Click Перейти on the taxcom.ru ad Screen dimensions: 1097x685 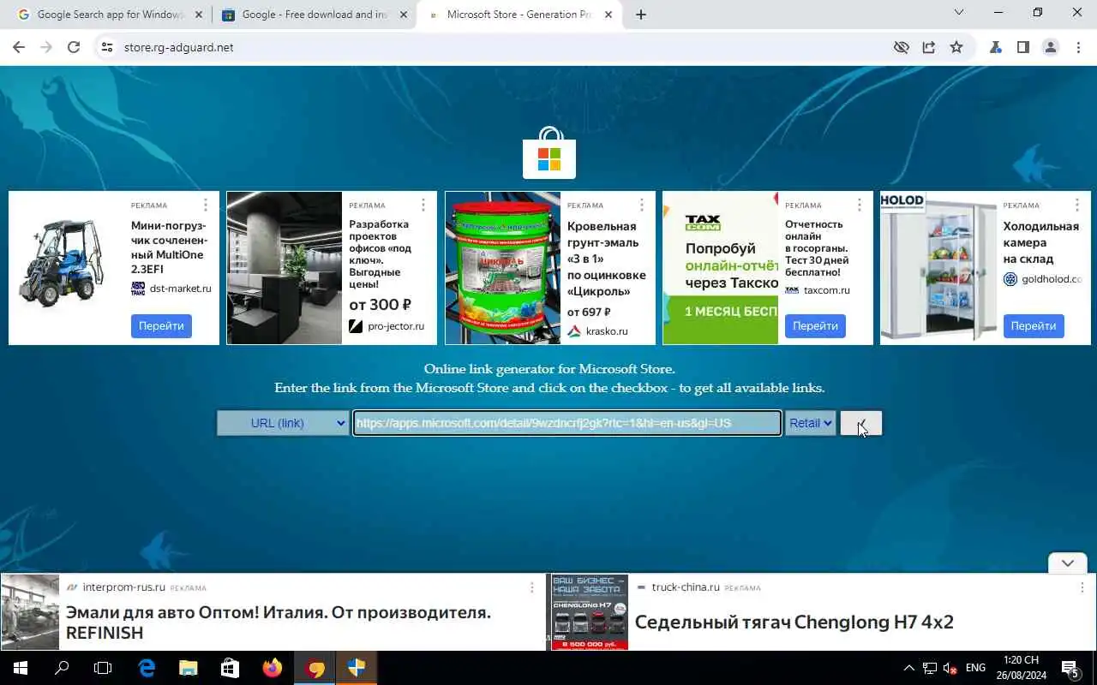[x=815, y=326]
